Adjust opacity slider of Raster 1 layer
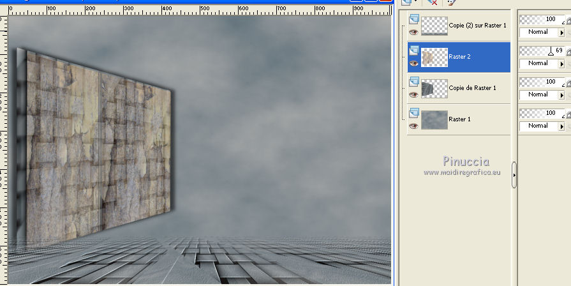571x286 pixels. [x=542, y=113]
